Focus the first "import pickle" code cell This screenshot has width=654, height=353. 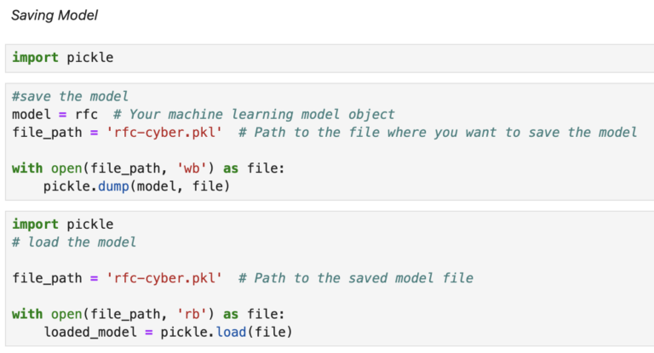pyautogui.click(x=62, y=58)
